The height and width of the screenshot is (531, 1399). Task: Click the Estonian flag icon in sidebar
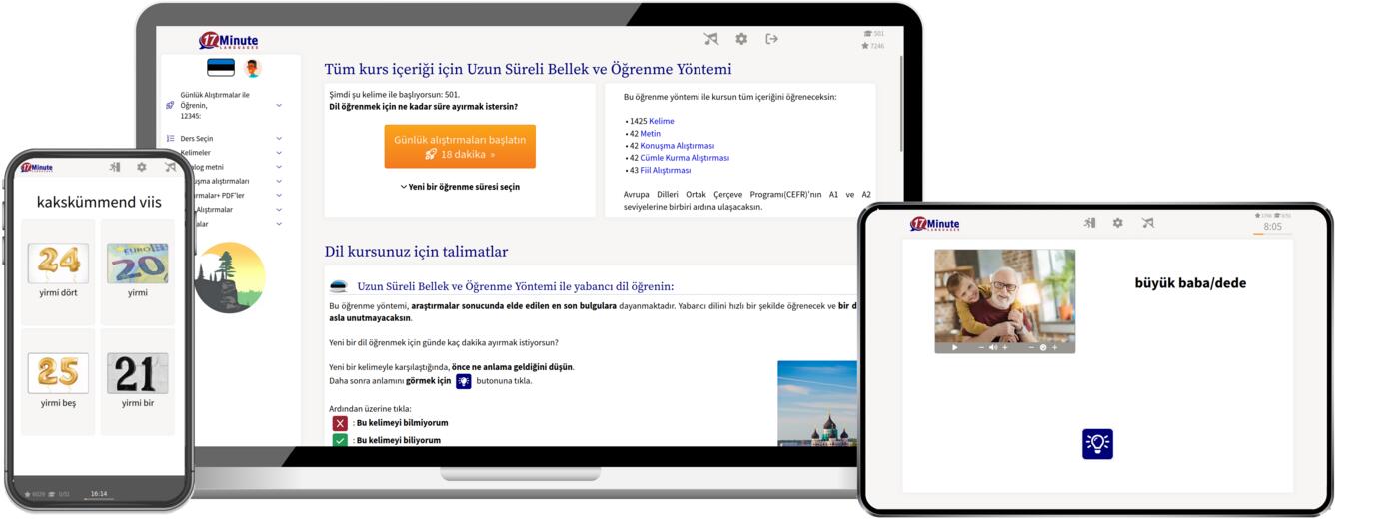221,68
